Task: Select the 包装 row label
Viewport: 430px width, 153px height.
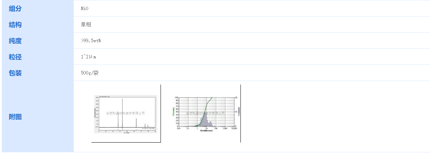Action: [15, 73]
